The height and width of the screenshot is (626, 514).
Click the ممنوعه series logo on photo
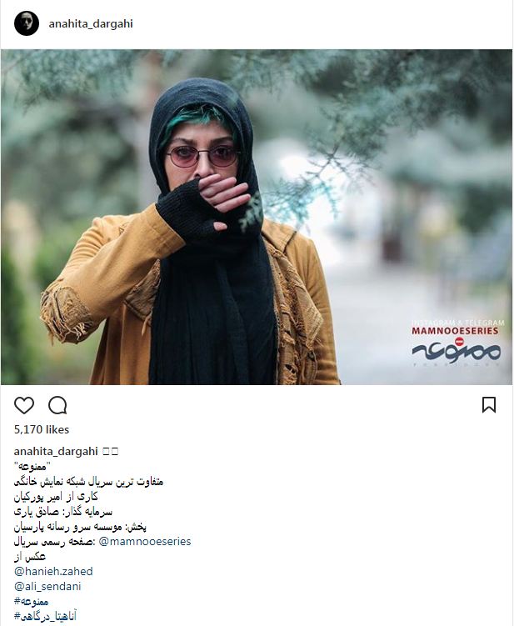457,351
